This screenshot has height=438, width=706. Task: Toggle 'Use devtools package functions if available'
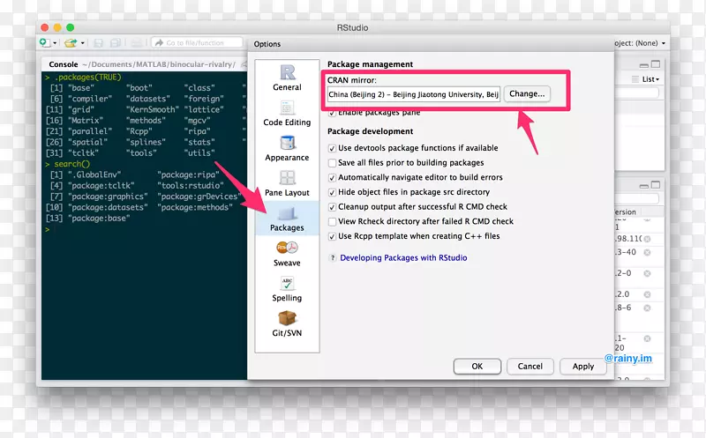(332, 148)
